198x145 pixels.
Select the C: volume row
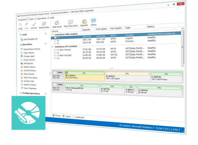tap(116, 36)
